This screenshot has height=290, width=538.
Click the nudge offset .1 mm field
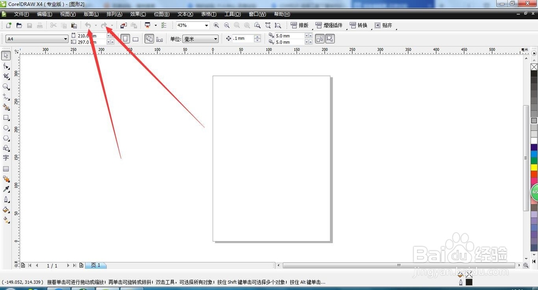(243, 39)
